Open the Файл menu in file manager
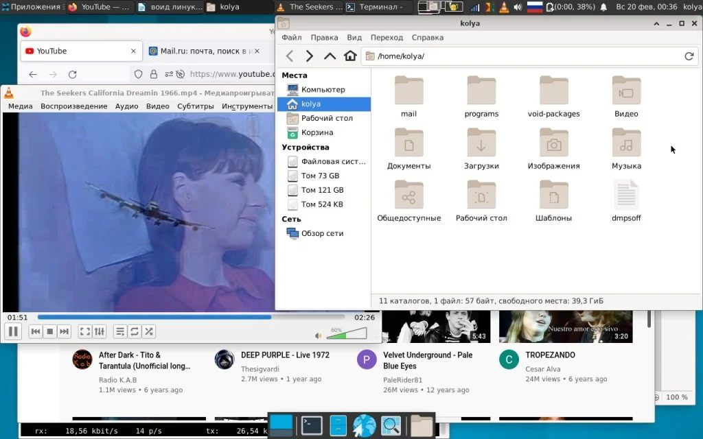 point(291,37)
